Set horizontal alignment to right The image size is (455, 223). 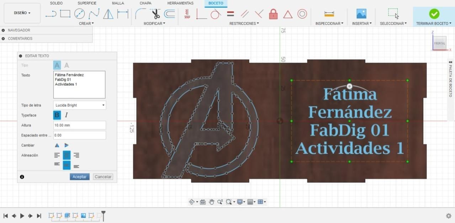(76, 155)
